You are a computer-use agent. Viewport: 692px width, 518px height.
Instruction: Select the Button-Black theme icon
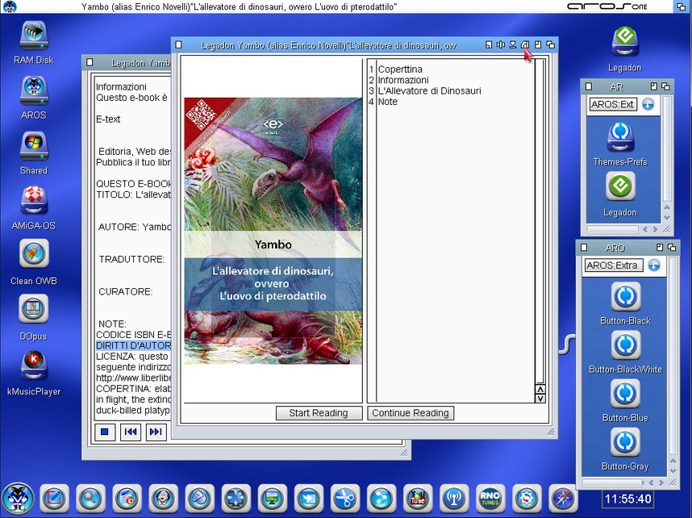point(625,297)
